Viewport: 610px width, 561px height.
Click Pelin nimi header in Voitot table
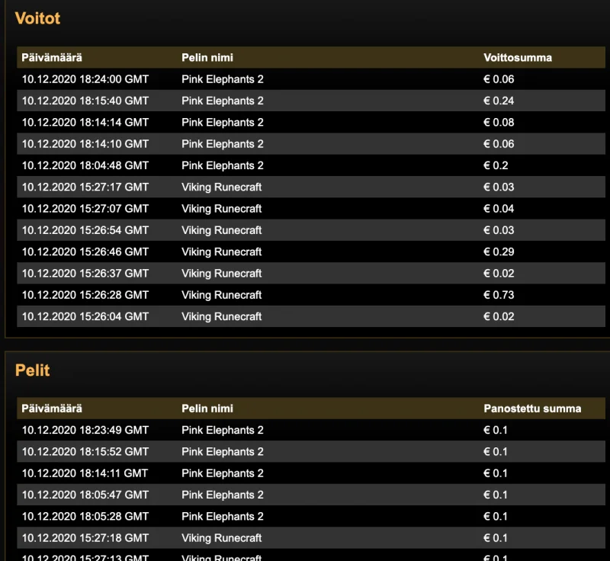coord(207,57)
